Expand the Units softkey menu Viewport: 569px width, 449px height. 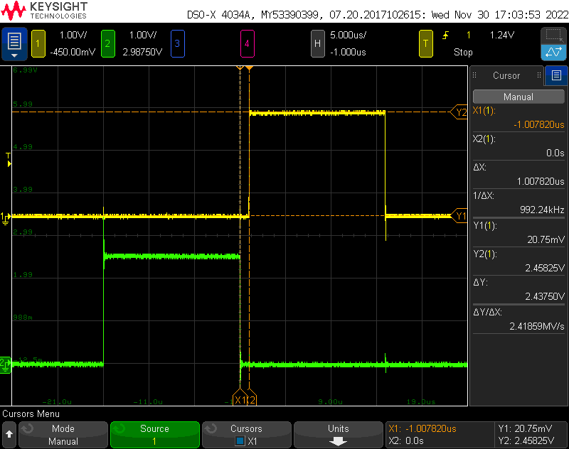pyautogui.click(x=338, y=435)
